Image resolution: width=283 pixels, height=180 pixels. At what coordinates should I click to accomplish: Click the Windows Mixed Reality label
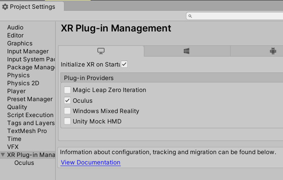(106, 111)
